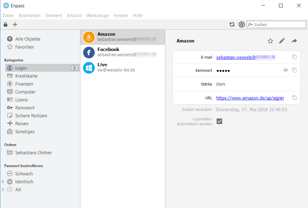Open settings via the gear icon
The image size is (308, 208).
coord(242,24)
